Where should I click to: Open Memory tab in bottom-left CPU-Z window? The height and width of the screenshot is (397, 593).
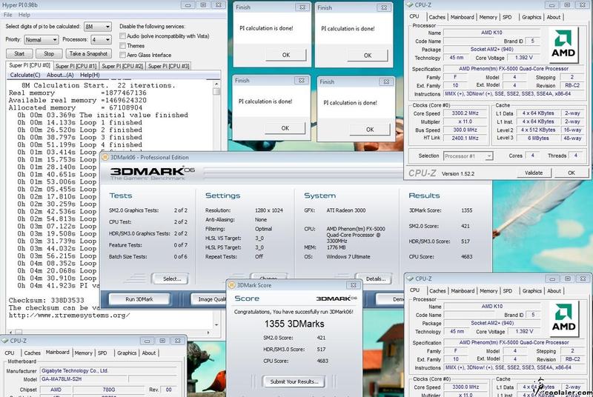[83, 353]
